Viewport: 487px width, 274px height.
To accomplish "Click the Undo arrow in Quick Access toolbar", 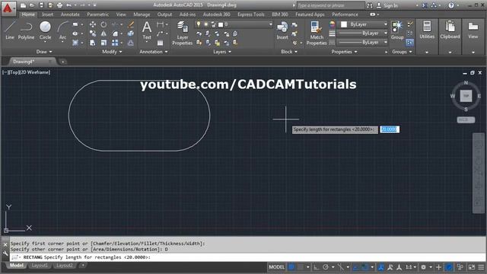I will click(x=68, y=5).
